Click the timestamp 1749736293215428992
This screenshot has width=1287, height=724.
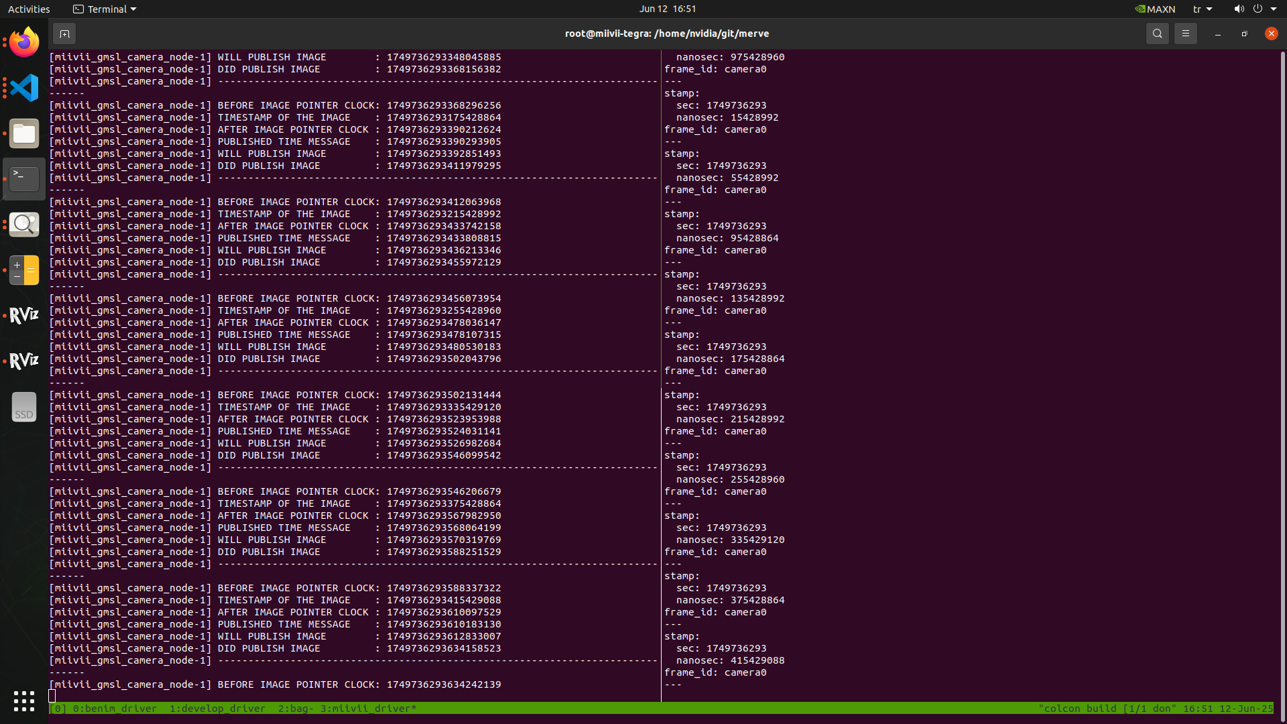tap(444, 214)
